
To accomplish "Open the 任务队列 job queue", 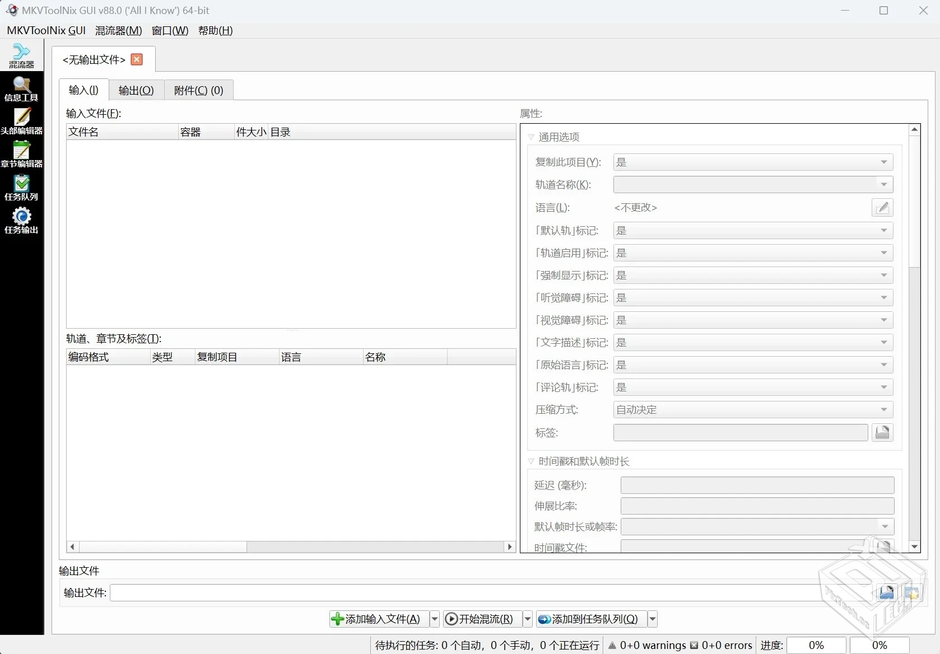I will 22,187.
